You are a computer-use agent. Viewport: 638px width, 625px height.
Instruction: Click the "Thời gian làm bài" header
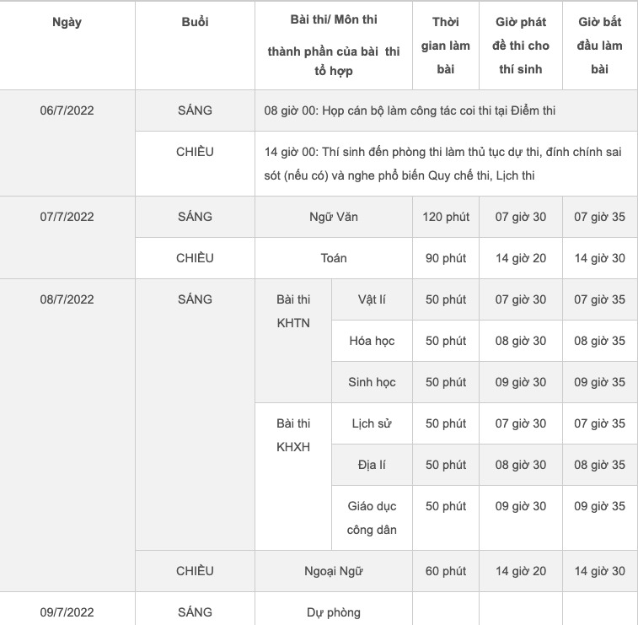click(445, 46)
